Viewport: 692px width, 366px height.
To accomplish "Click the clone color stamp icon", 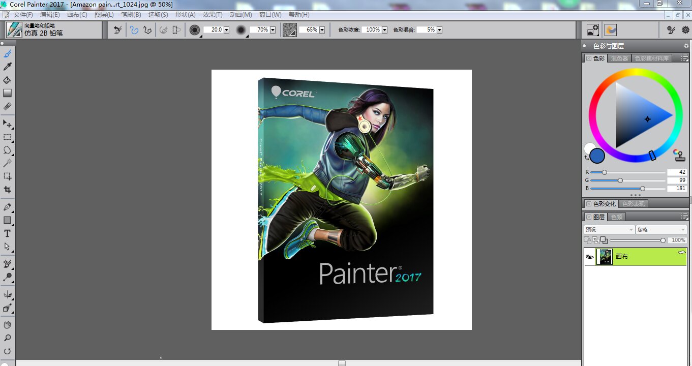I will tap(678, 155).
